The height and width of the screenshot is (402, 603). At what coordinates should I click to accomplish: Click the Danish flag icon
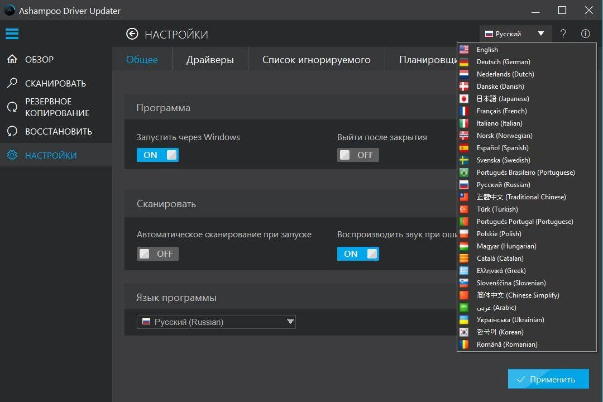[x=464, y=87]
